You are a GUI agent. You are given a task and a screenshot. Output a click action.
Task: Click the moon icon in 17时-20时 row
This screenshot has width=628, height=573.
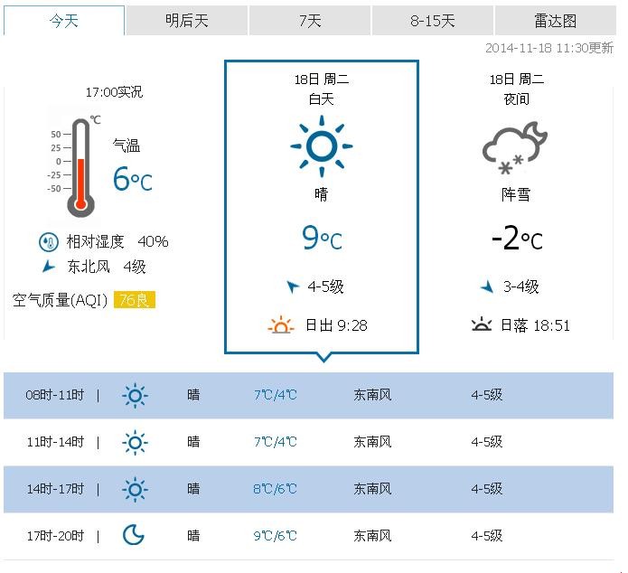[134, 536]
